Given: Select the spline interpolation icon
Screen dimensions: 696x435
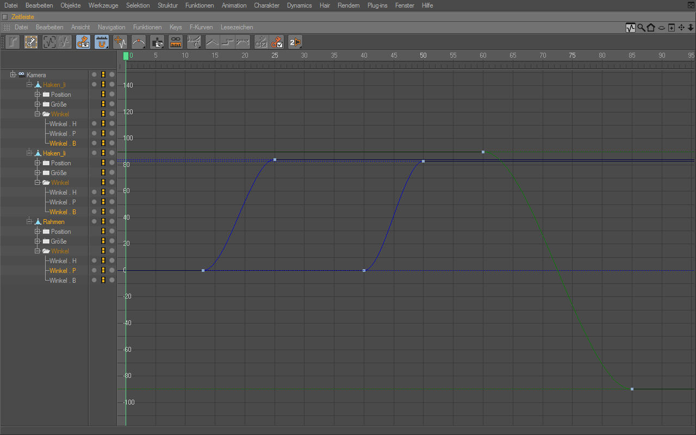Looking at the screenshot, I should point(243,42).
